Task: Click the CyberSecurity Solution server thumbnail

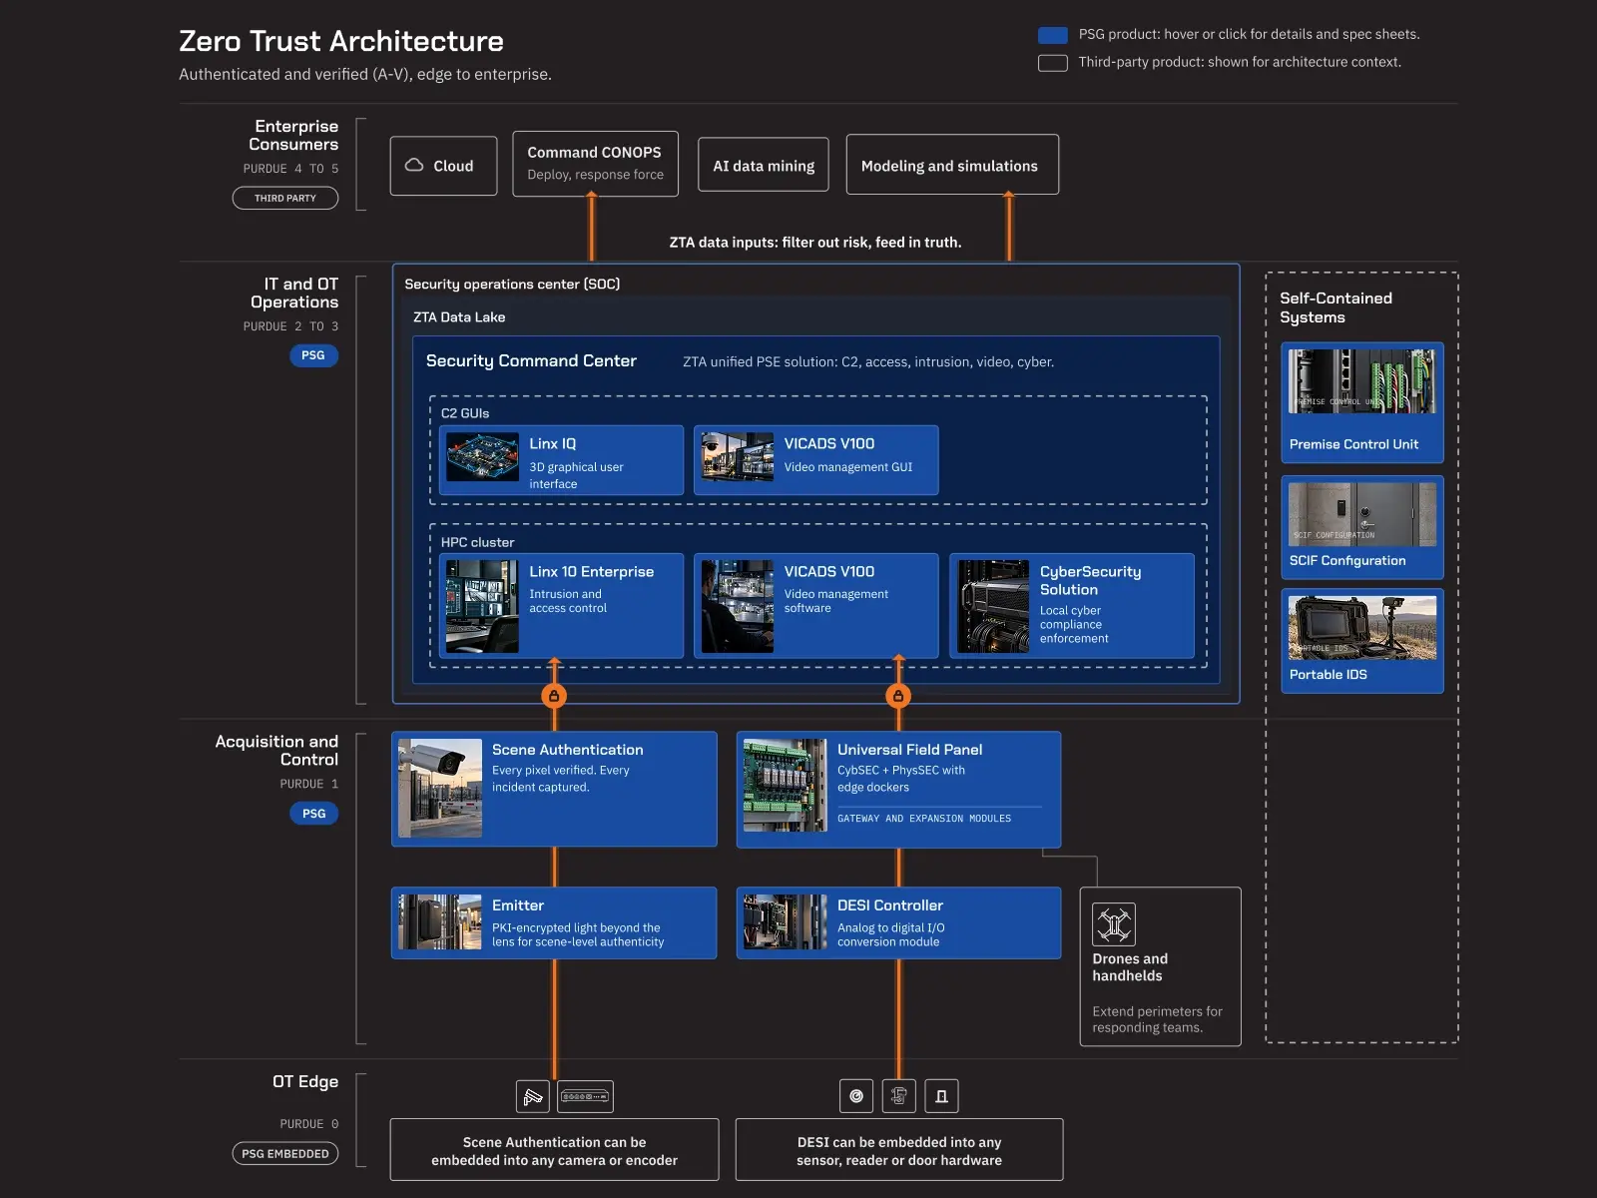Action: click(x=993, y=606)
